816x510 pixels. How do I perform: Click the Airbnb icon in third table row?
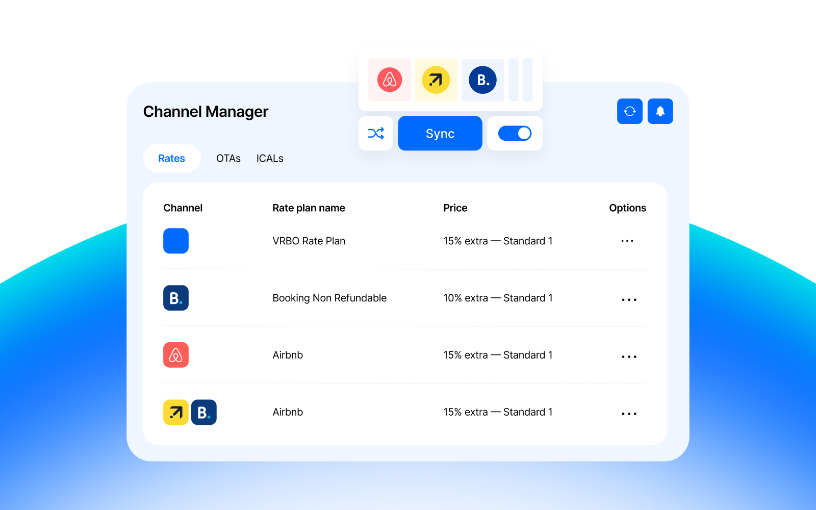click(176, 355)
